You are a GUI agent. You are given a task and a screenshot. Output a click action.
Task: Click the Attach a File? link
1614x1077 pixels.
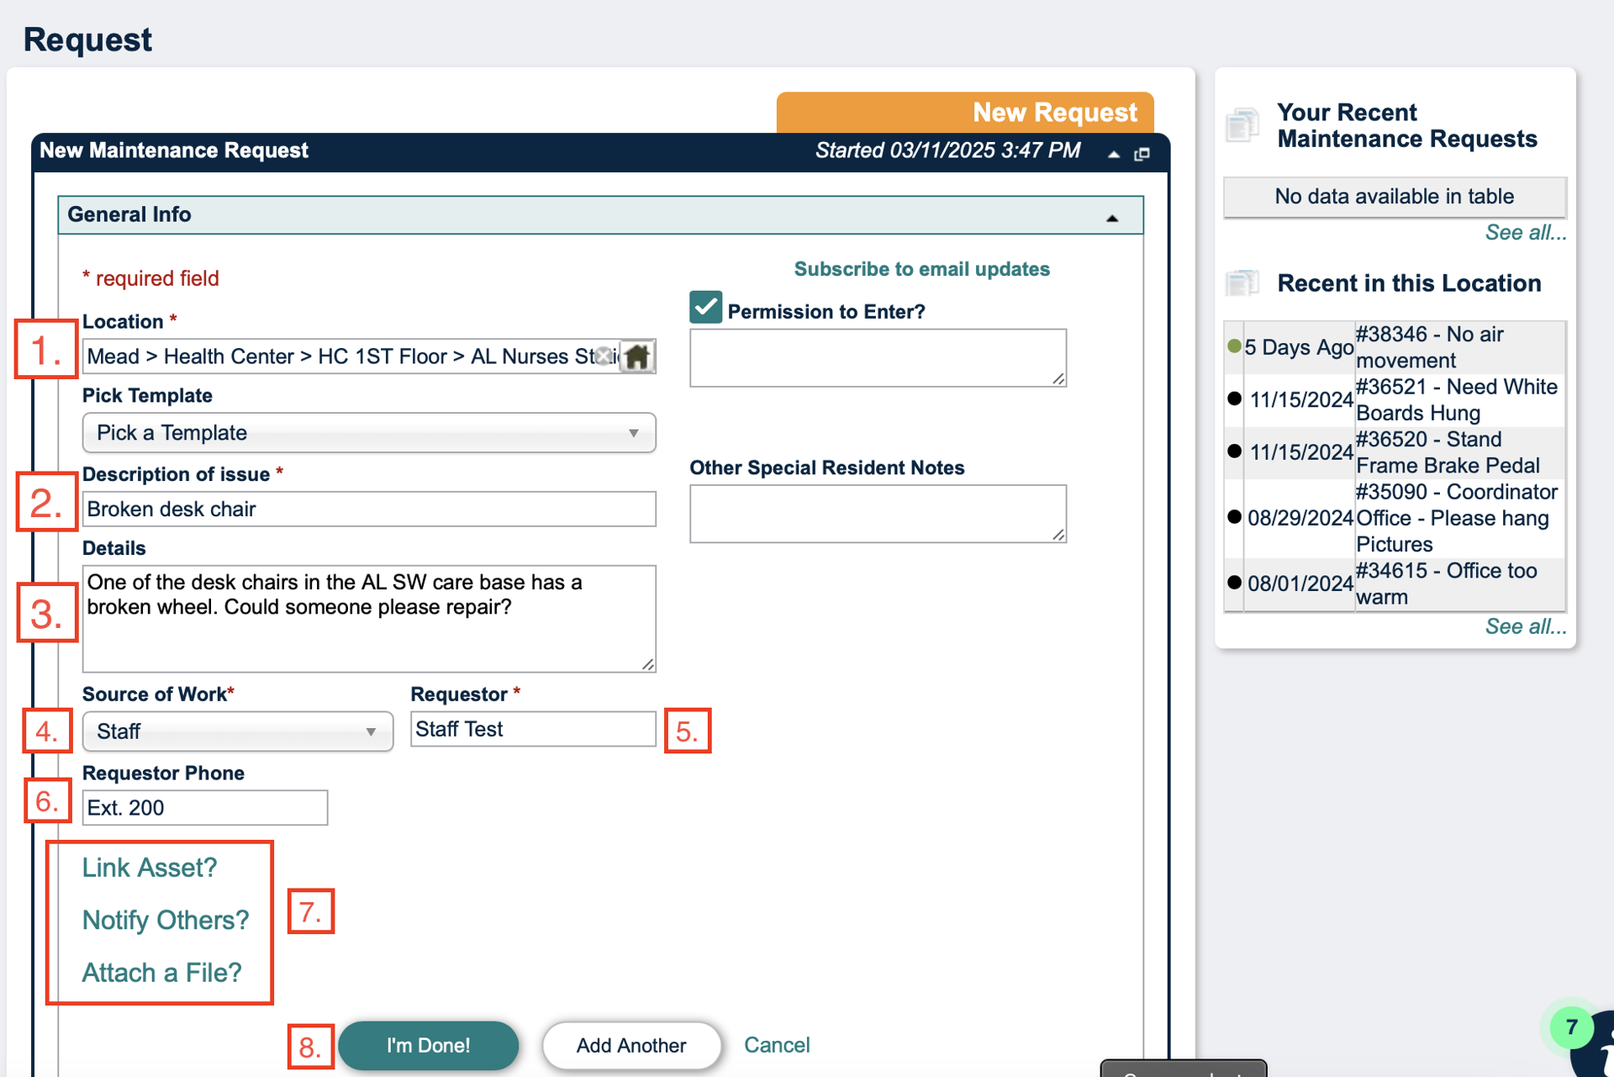(161, 973)
